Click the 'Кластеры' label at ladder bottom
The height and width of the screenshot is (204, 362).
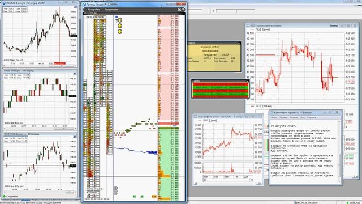[x=92, y=193]
